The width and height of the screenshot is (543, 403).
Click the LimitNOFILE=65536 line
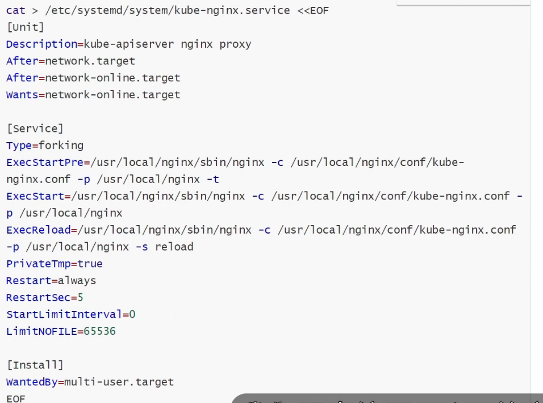pos(61,331)
